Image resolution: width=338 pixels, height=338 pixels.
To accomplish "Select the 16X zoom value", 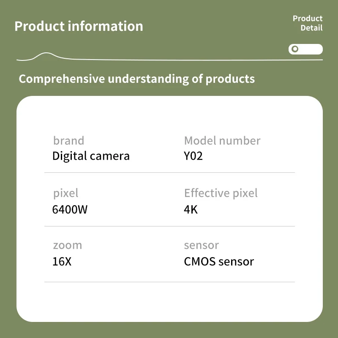I will pyautogui.click(x=62, y=261).
